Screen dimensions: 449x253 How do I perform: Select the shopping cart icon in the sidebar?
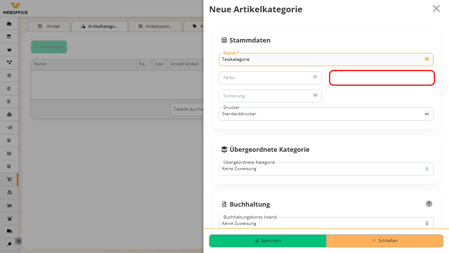pyautogui.click(x=9, y=179)
